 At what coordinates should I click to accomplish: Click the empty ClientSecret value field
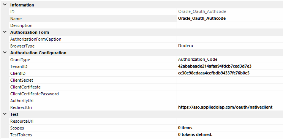point(230,80)
